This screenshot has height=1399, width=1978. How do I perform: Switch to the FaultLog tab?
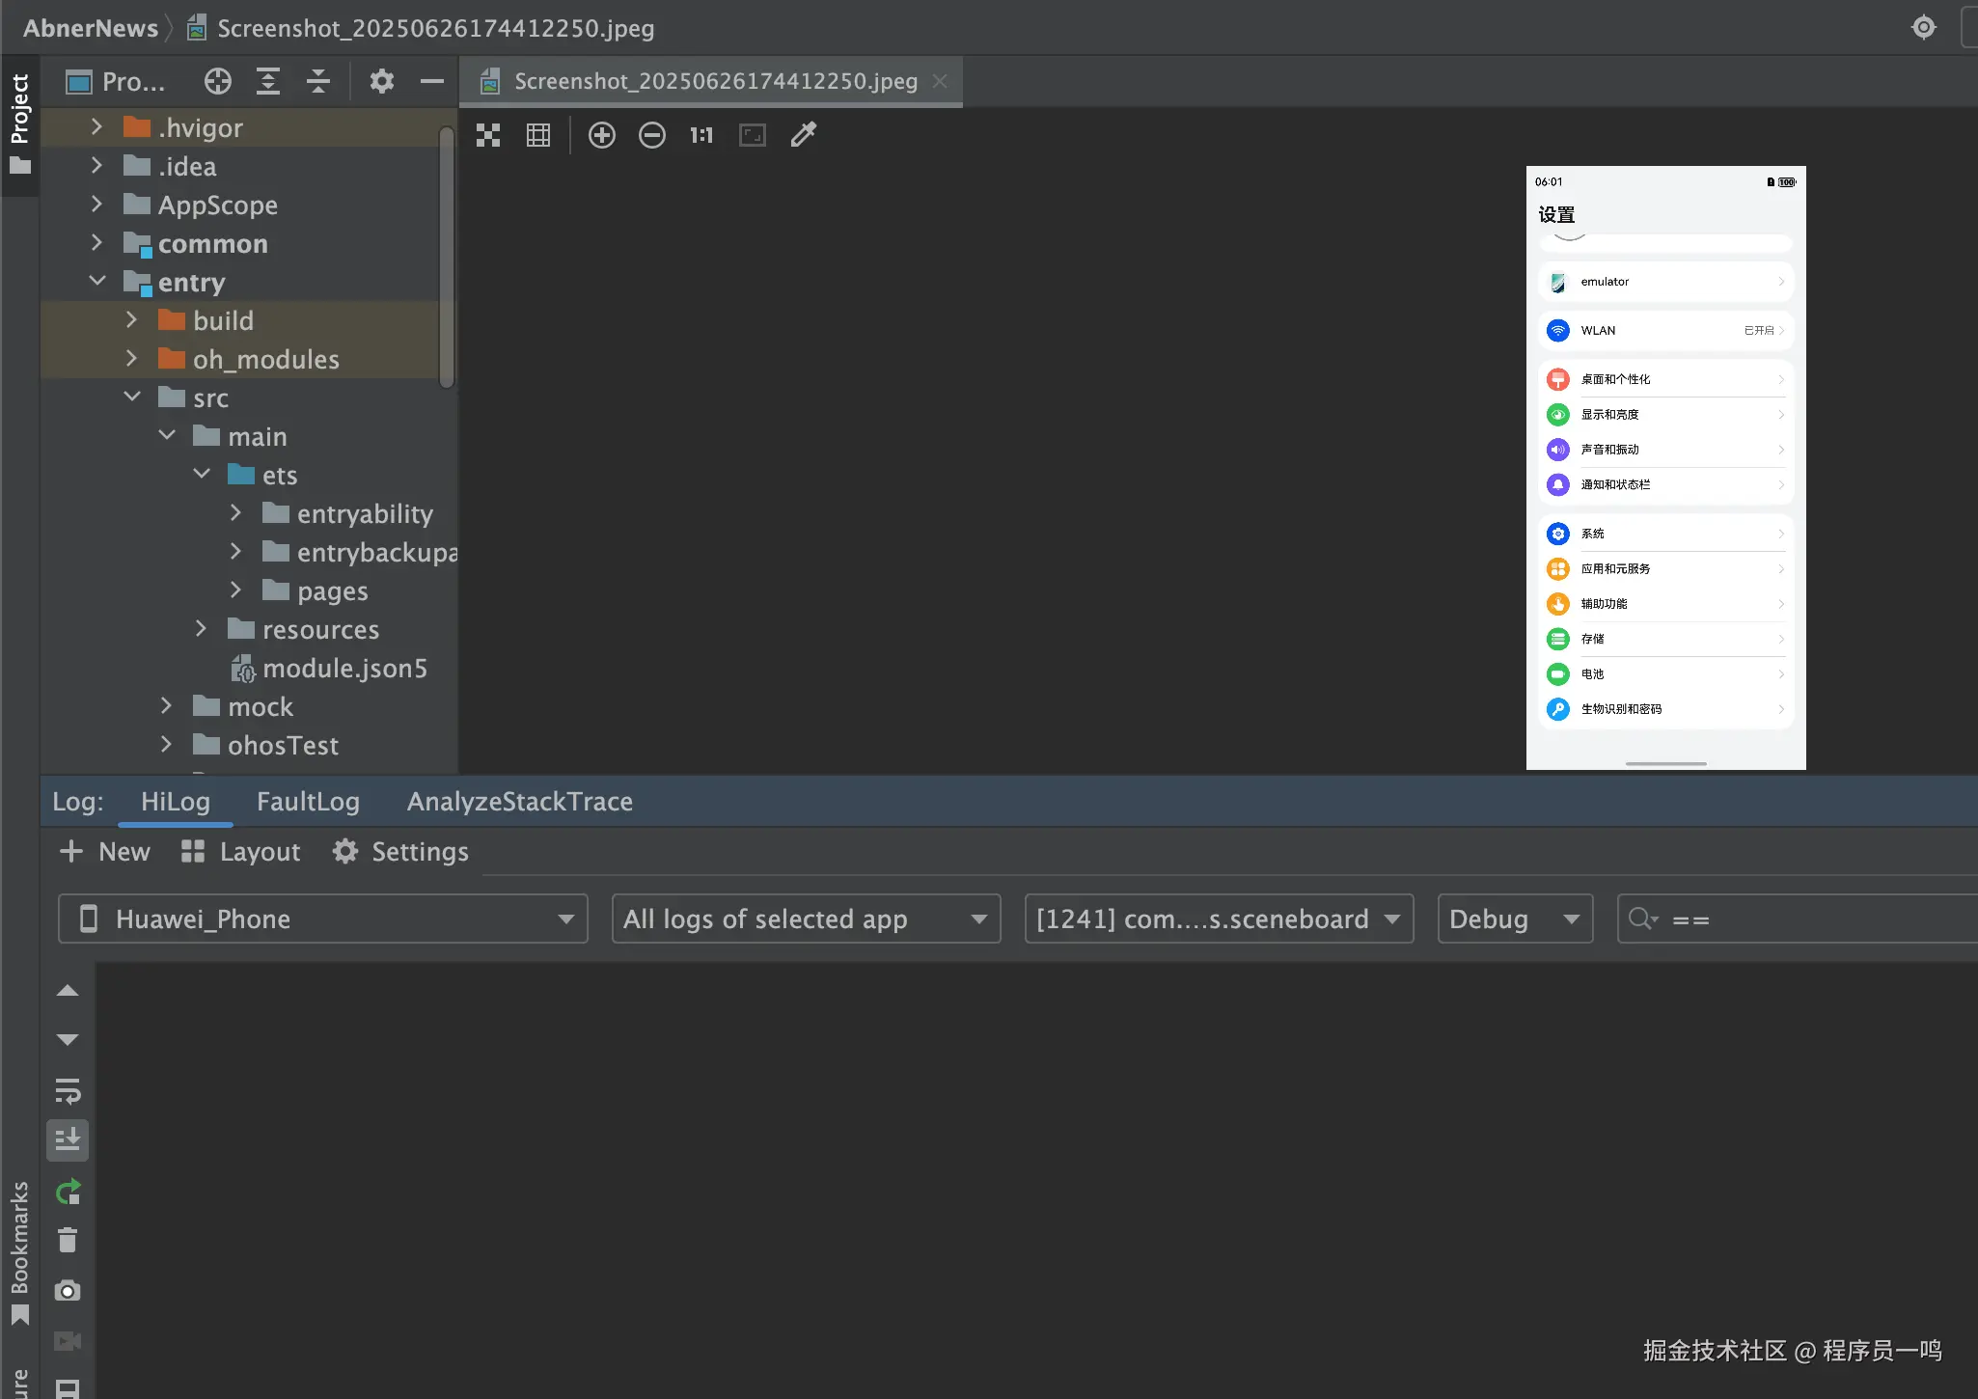click(308, 802)
